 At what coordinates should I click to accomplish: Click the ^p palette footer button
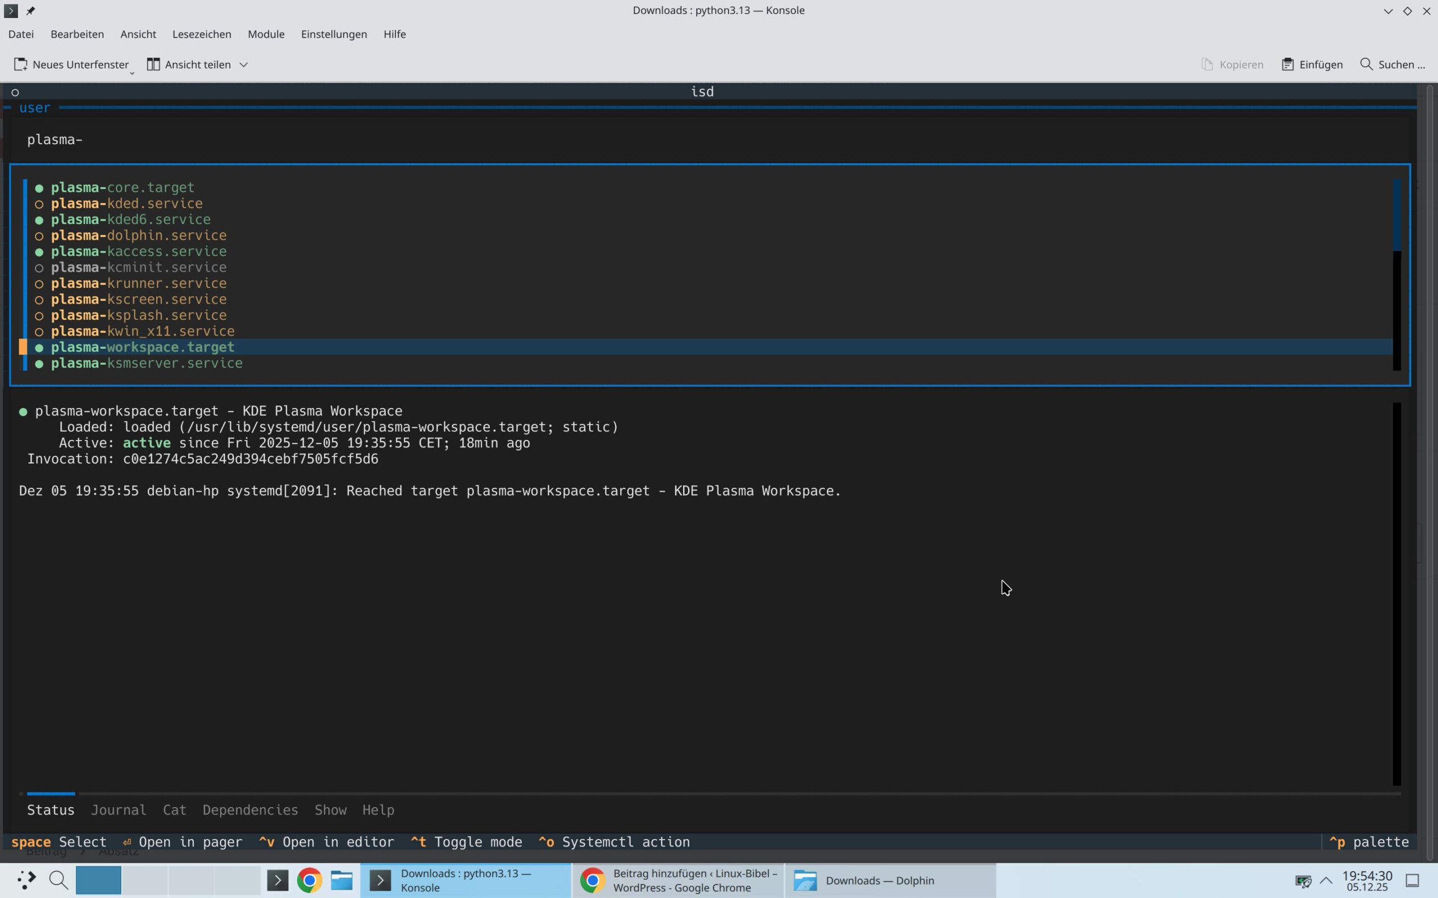coord(1369,841)
